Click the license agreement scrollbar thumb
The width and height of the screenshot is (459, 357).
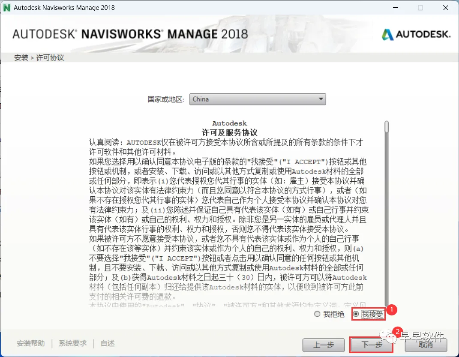[387, 127]
